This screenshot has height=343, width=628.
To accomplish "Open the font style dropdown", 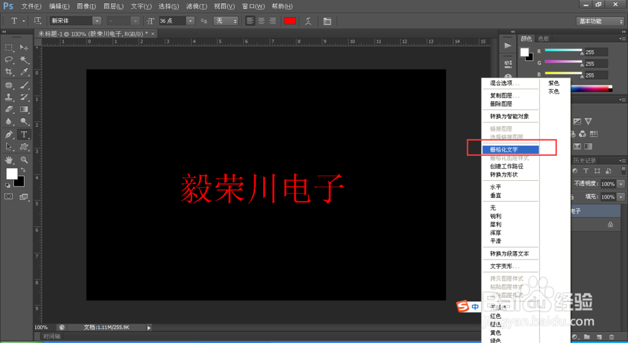I will point(136,21).
